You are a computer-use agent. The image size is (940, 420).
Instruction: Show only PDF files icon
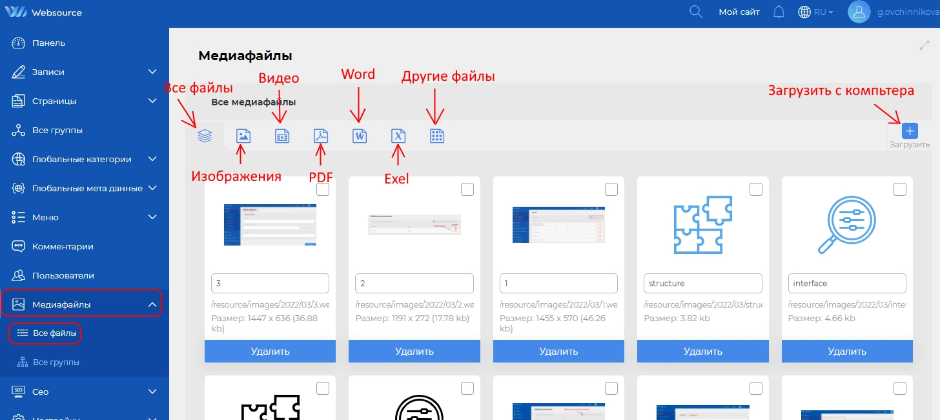321,136
